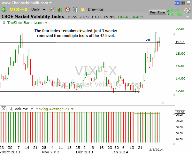The width and height of the screenshot is (192, 154).
Task: Click the 19.95 current price marker
Action: click(180, 42)
